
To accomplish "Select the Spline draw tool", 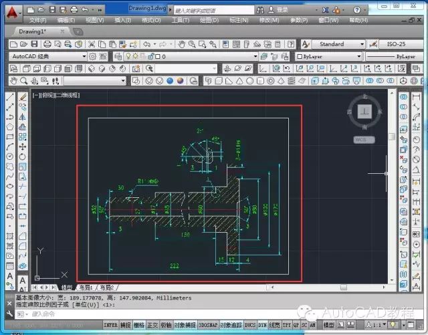I will tap(10, 177).
